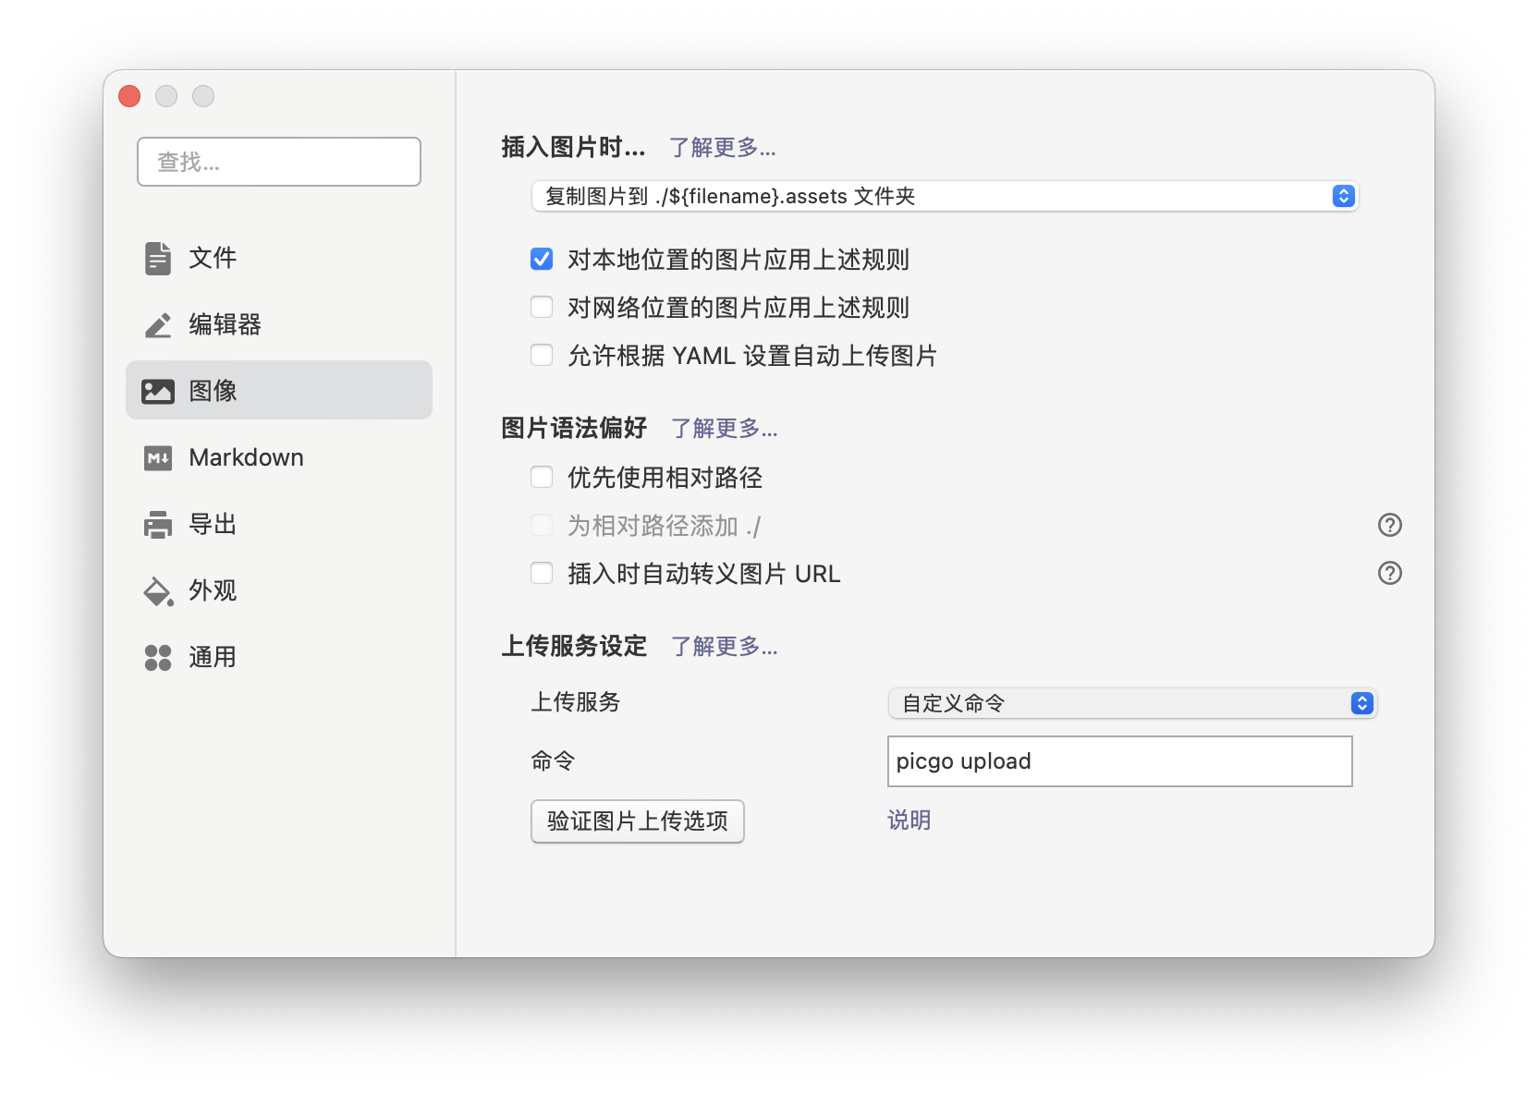
Task: Switch to the 文件 preferences section
Action: (x=279, y=259)
